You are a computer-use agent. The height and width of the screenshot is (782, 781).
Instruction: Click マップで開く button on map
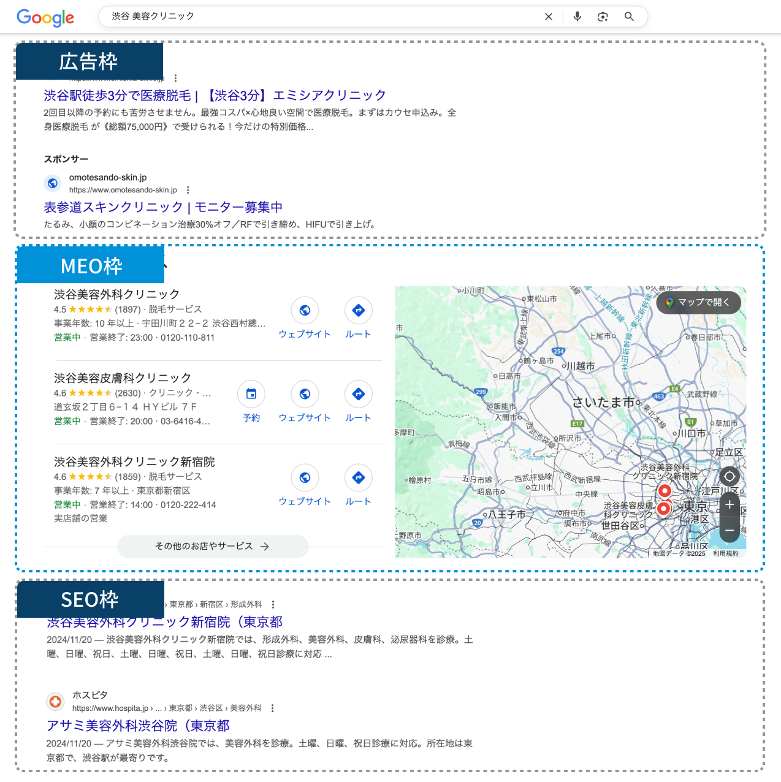(698, 302)
